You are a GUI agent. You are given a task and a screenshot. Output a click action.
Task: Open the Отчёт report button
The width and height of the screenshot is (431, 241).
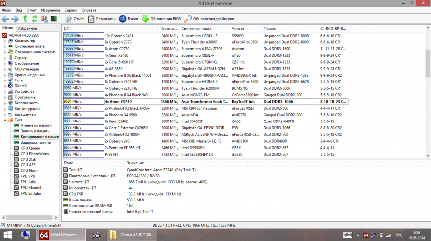[x=75, y=19]
